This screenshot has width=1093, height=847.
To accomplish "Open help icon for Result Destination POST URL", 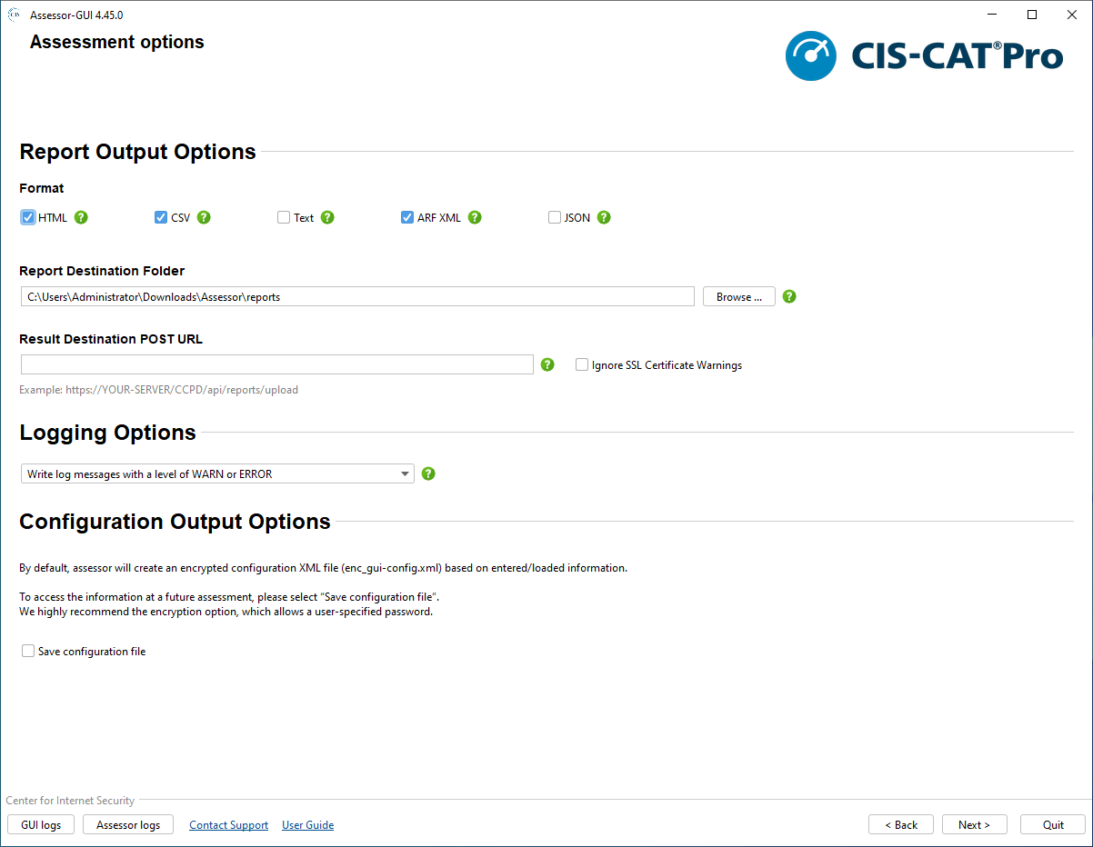I will click(547, 364).
